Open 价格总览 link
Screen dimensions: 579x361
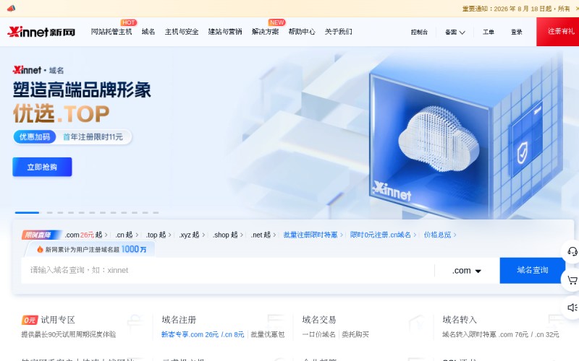click(440, 235)
